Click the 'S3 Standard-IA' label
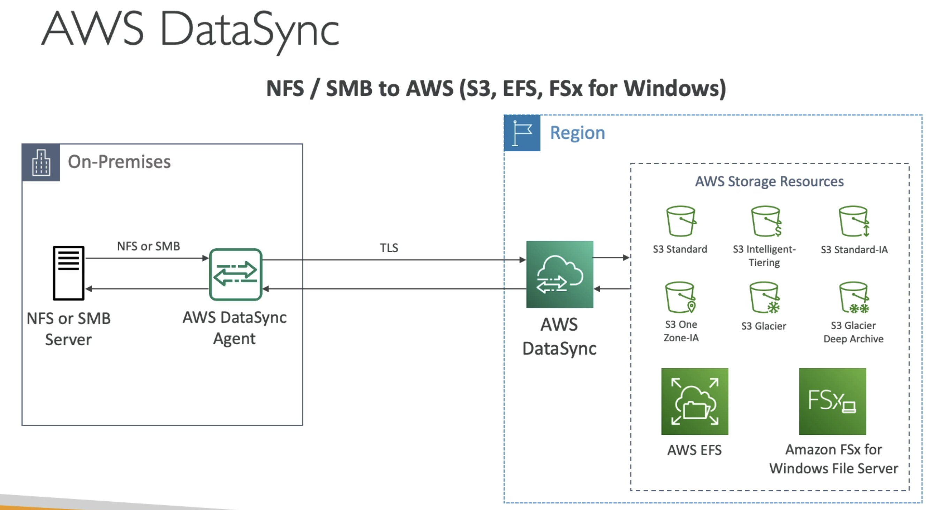This screenshot has height=510, width=929. tap(854, 249)
